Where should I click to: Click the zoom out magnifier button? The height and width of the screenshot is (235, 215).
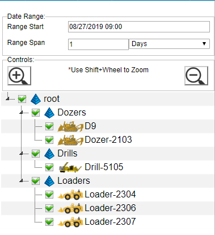(196, 76)
